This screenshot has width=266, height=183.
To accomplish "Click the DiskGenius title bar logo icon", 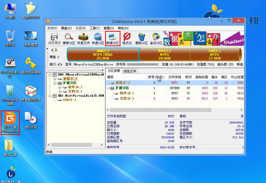I will tap(48, 21).
